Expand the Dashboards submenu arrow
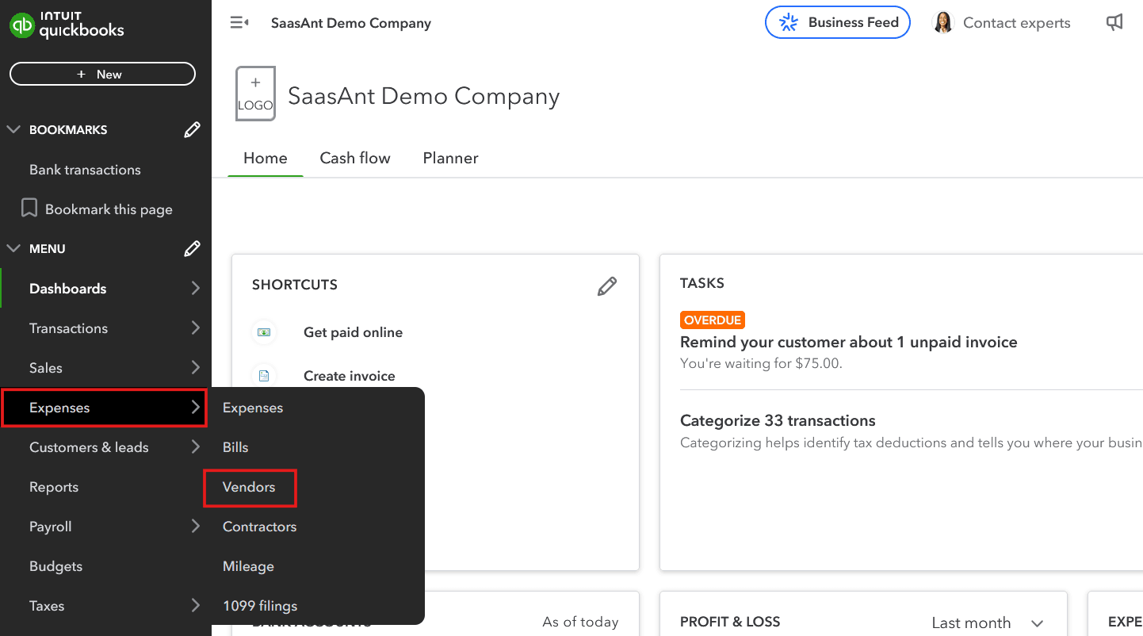Viewport: 1143px width, 636px height. point(195,289)
